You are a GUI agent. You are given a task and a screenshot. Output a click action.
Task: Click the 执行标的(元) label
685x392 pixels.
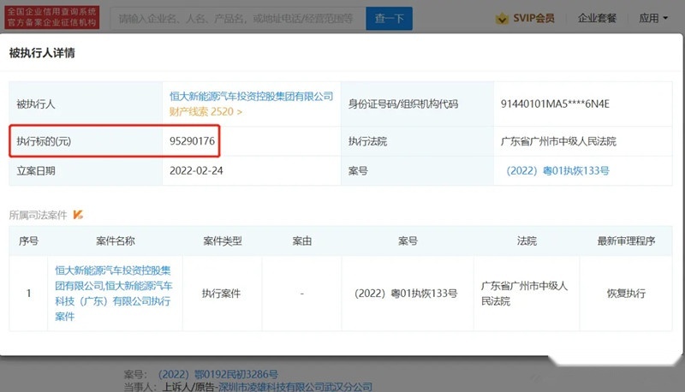coord(44,141)
